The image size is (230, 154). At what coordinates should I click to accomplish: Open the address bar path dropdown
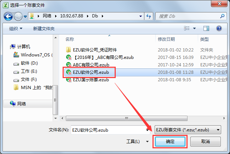pos(140,16)
